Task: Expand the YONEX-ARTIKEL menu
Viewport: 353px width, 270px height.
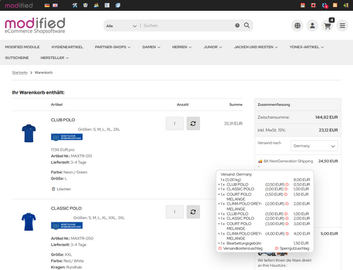Action: [306, 47]
